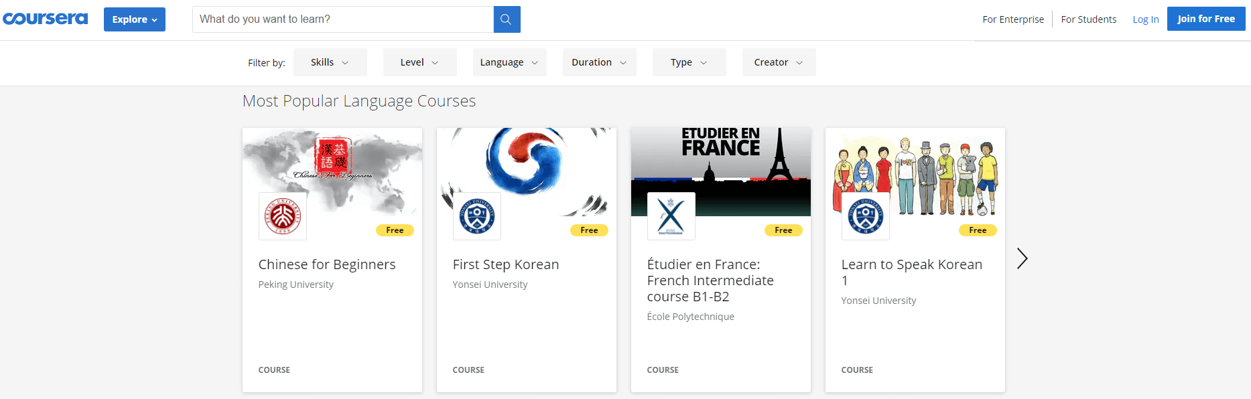Click the For Enterprise link
Image resolution: width=1251 pixels, height=399 pixels.
(1013, 19)
